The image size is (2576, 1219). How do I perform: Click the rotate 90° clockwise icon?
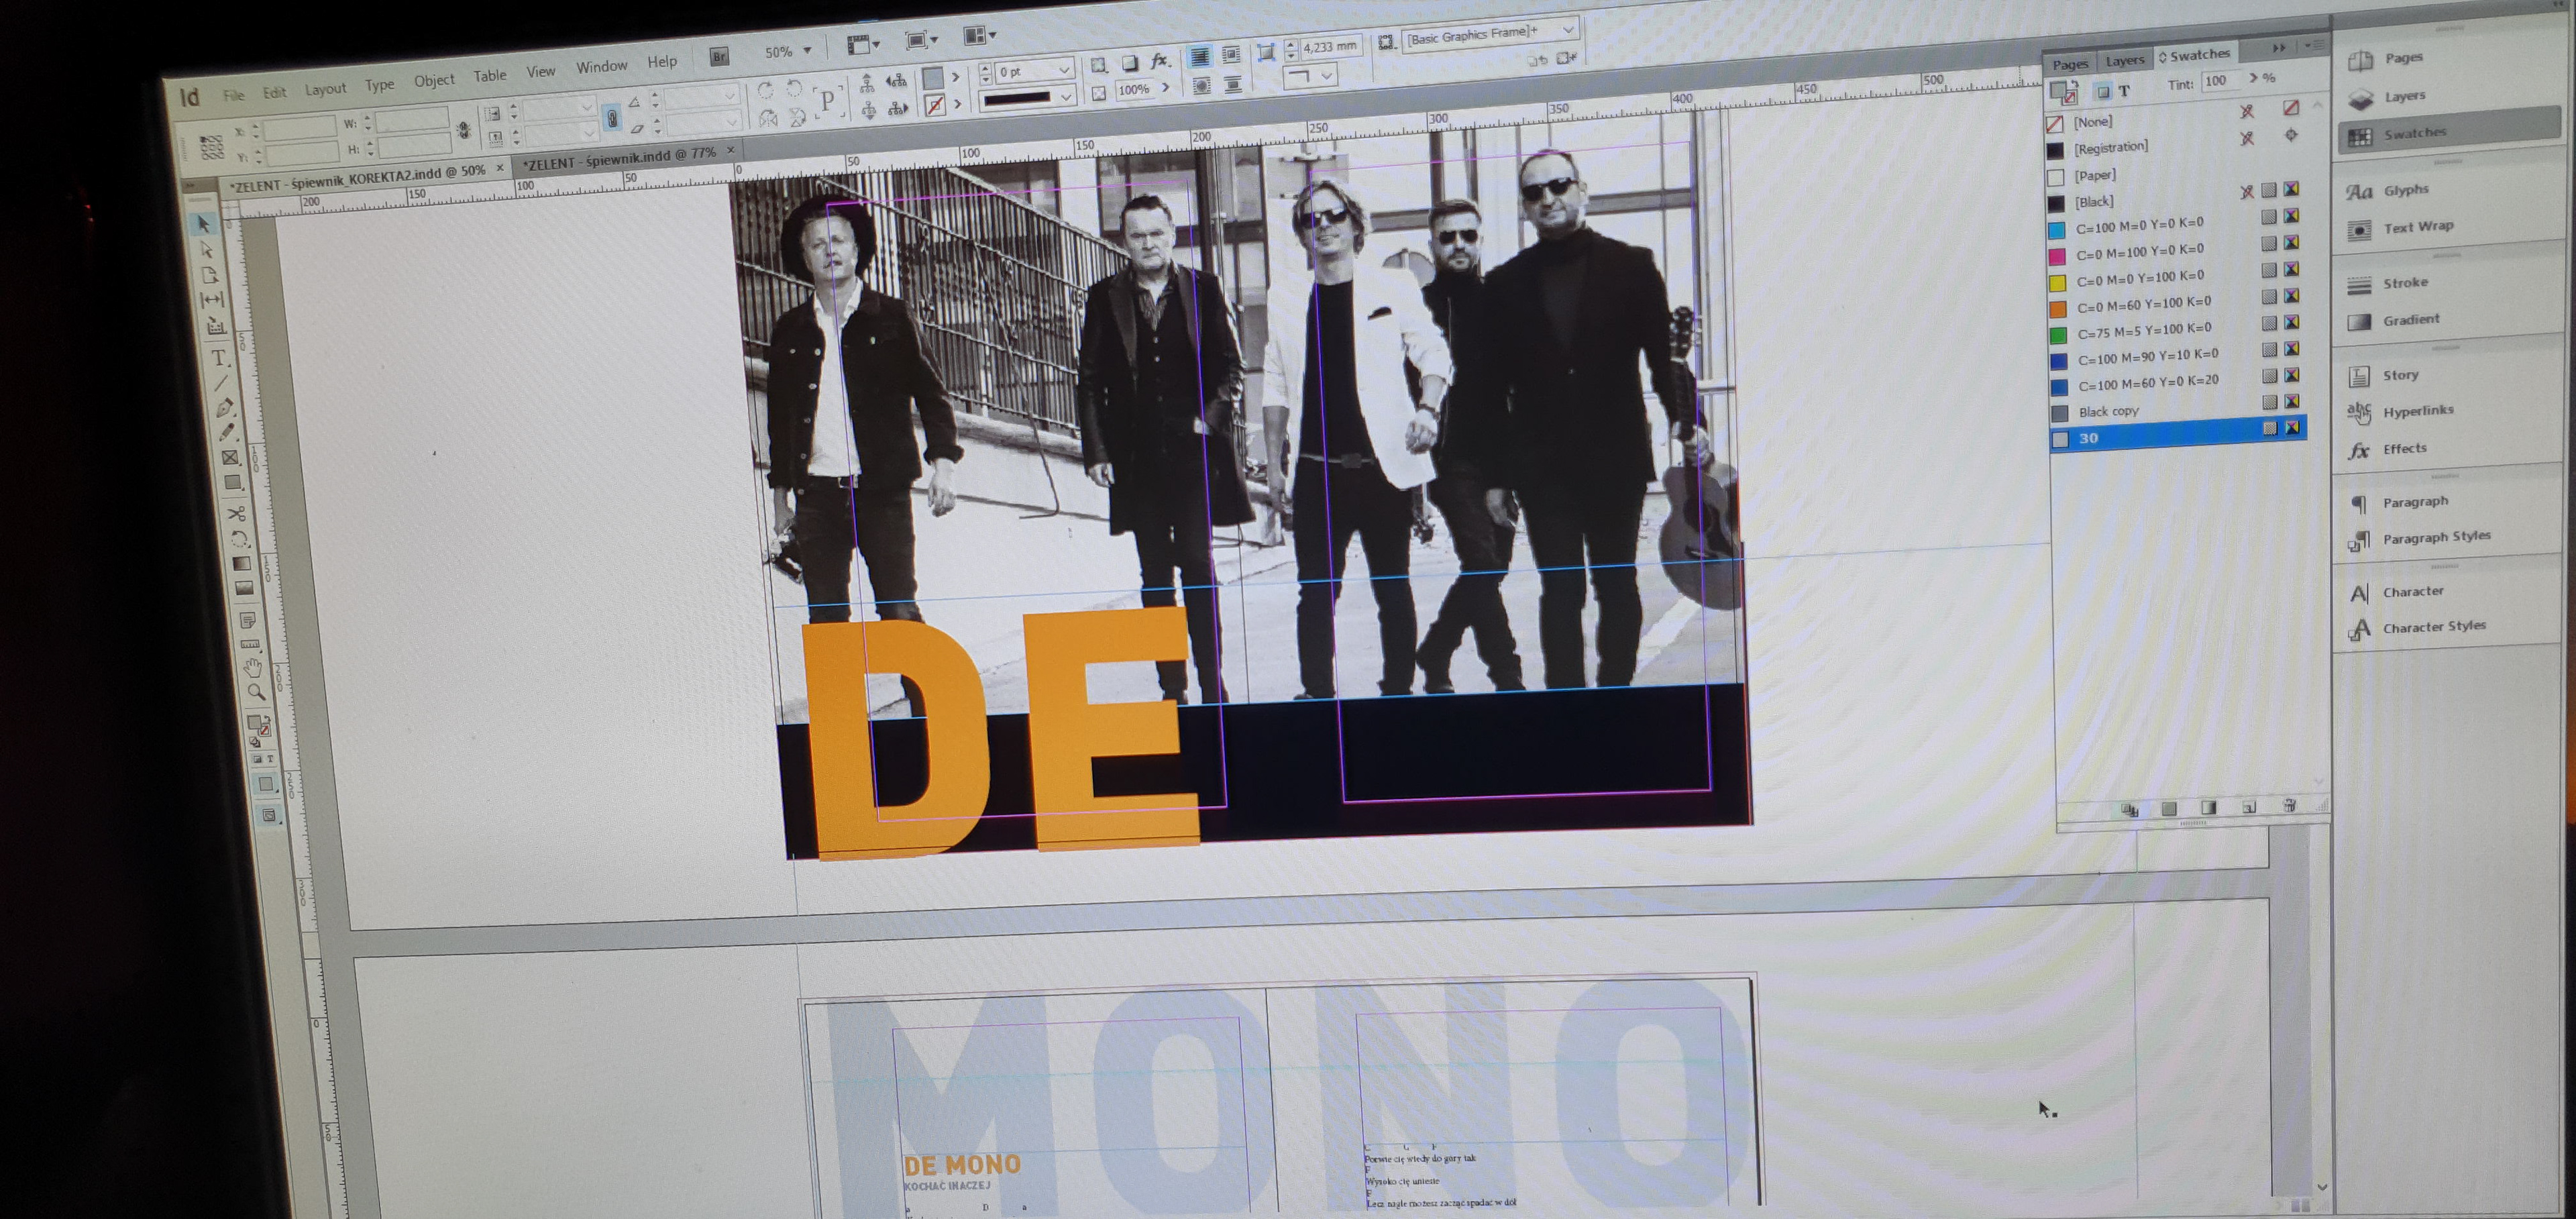click(x=766, y=90)
